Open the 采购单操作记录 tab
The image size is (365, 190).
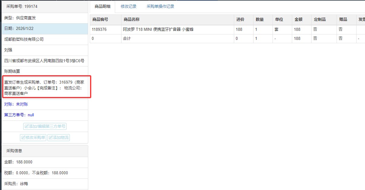160,6
